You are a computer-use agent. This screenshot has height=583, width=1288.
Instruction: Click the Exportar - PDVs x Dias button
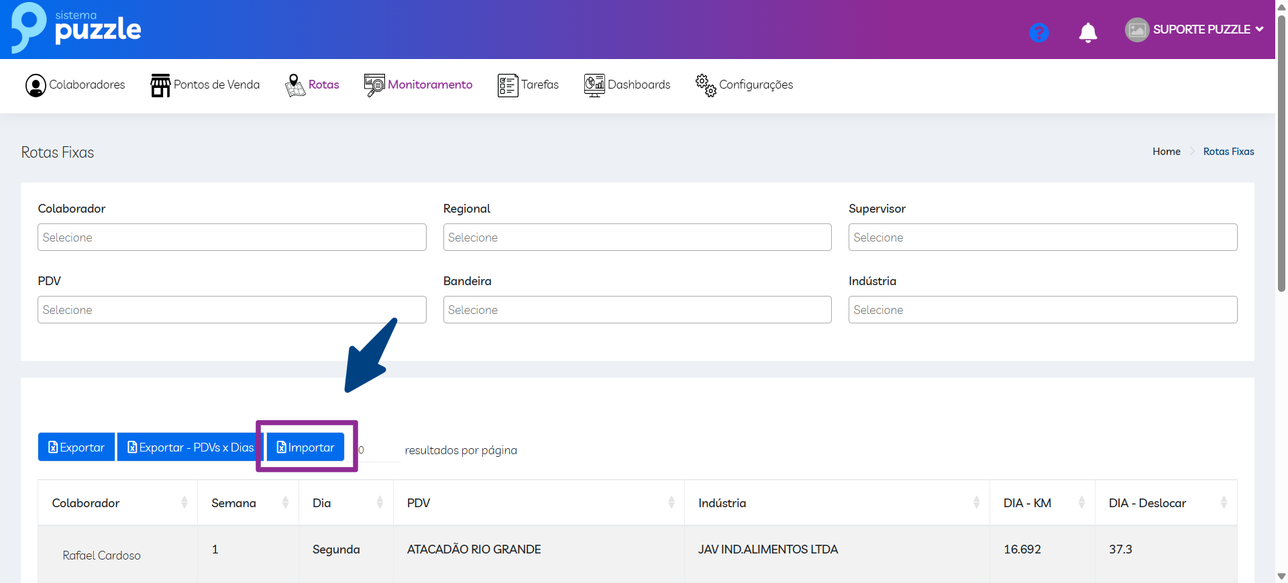tap(191, 447)
